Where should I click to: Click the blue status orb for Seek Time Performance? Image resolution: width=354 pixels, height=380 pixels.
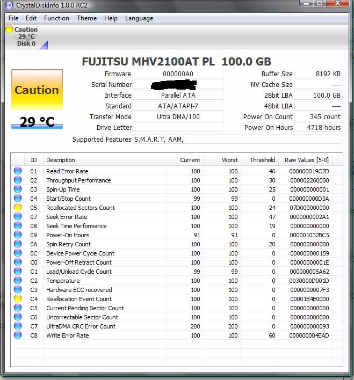point(18,225)
